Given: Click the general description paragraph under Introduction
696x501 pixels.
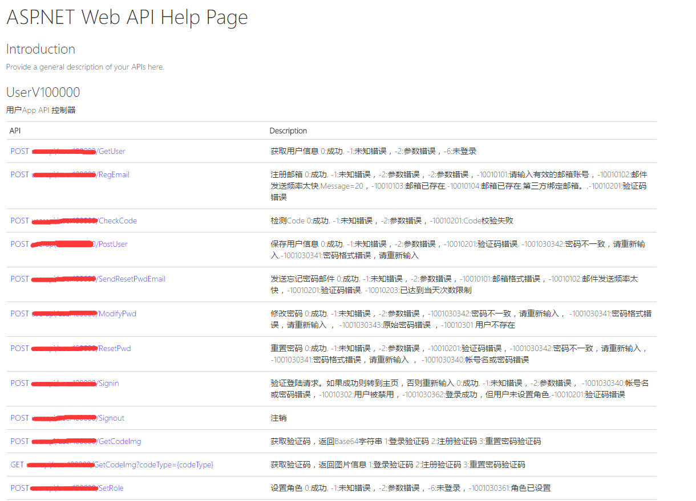Looking at the screenshot, I should (85, 67).
